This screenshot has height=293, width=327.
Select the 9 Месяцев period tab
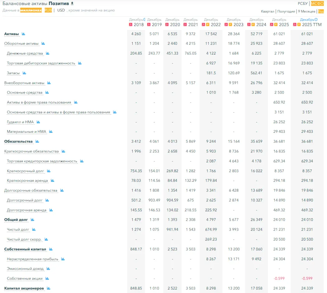306,12
